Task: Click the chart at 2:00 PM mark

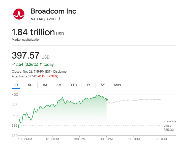Action: [x=80, y=103]
